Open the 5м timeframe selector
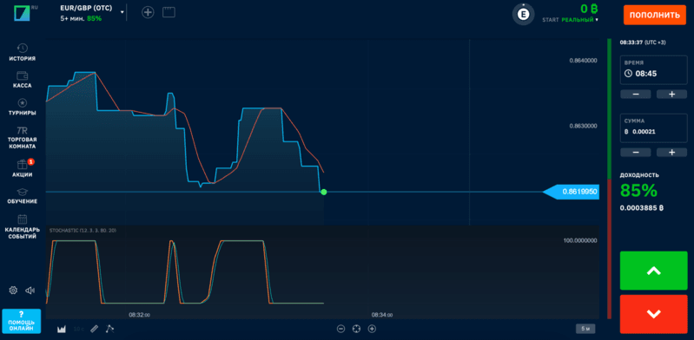The image size is (694, 340). point(585,329)
